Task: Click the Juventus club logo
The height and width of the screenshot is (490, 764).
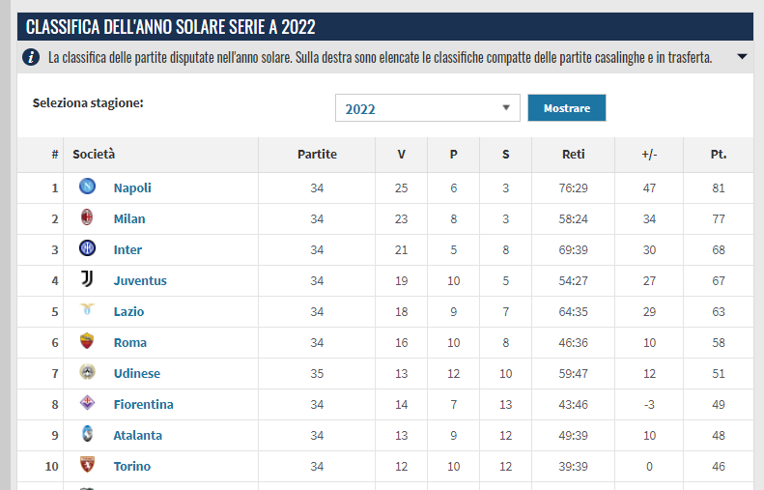Action: (87, 279)
